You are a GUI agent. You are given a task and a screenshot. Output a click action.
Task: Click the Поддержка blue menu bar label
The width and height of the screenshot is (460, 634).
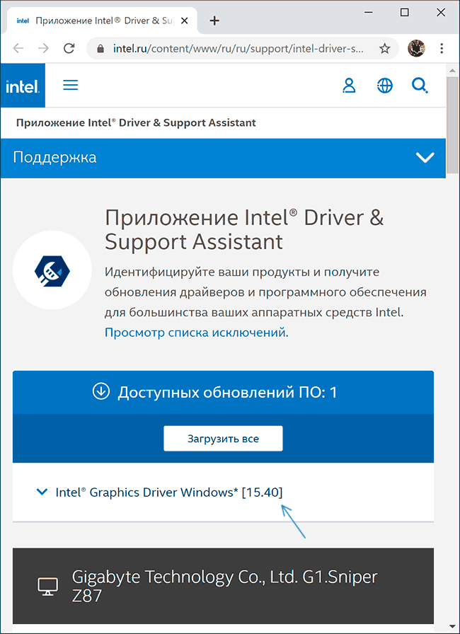click(54, 157)
